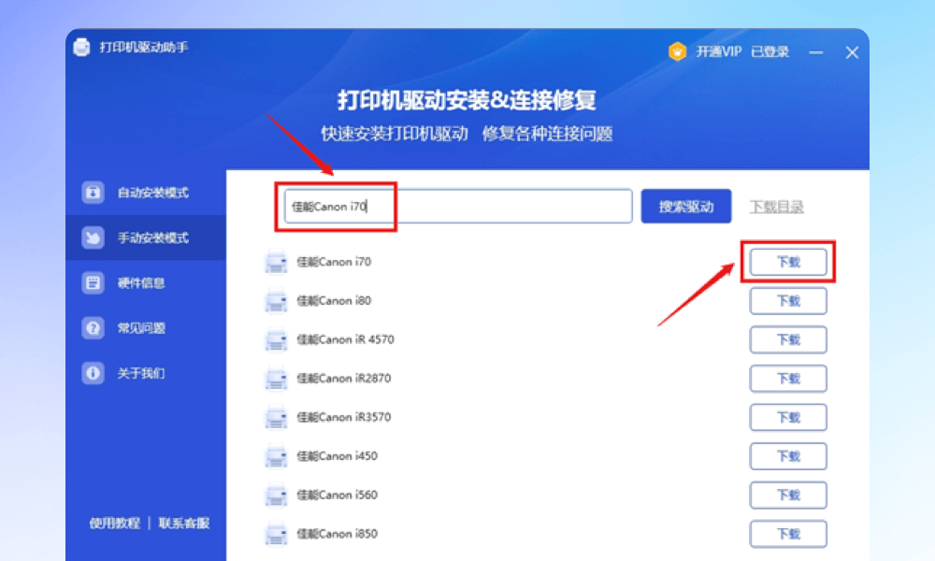Viewport: 935px width, 561px height.
Task: Click the 打印机驱动助手 title text
Action: click(144, 47)
